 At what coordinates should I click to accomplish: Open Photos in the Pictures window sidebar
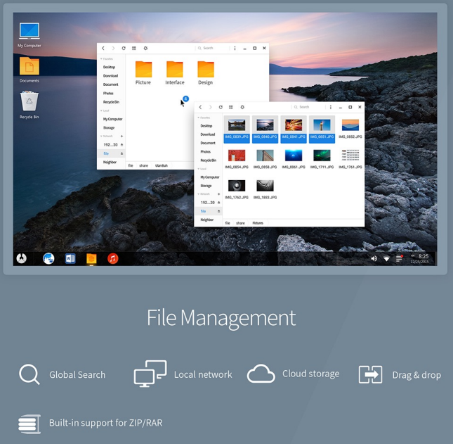pos(206,152)
